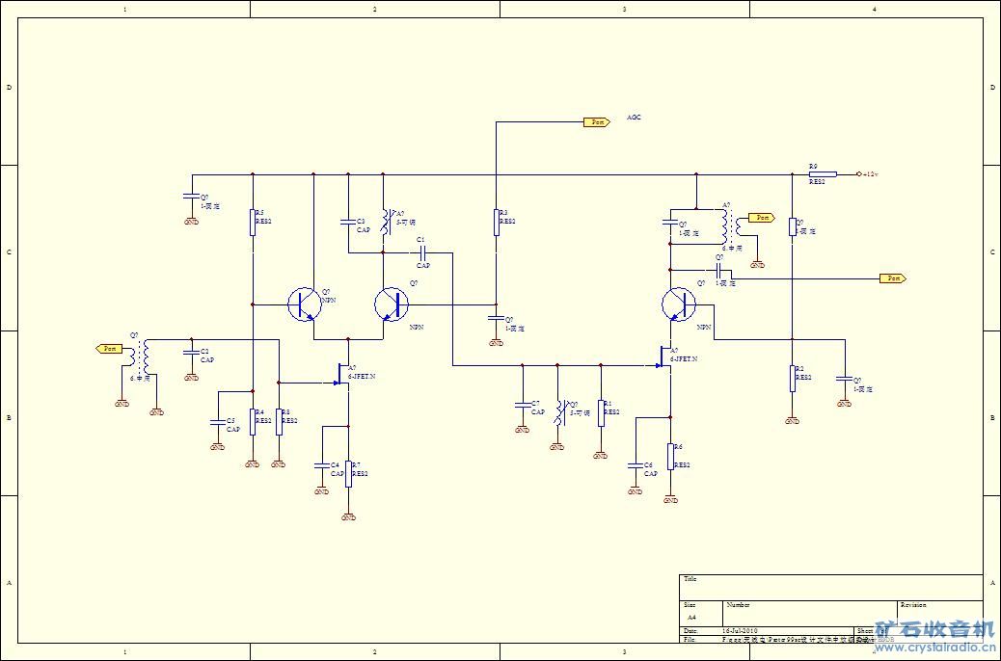The width and height of the screenshot is (1001, 661).
Task: Click the A4 size value
Action: click(x=691, y=618)
